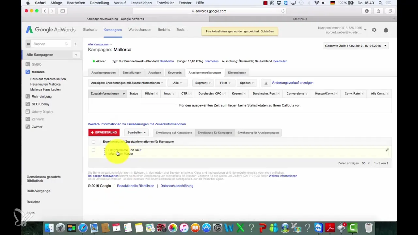Image resolution: width=418 pixels, height=235 pixels.
Task: Go back with Safari back arrow
Action: tap(45, 11)
